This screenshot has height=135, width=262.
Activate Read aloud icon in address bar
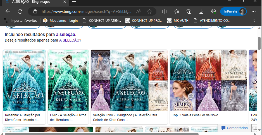pyautogui.click(x=138, y=11)
